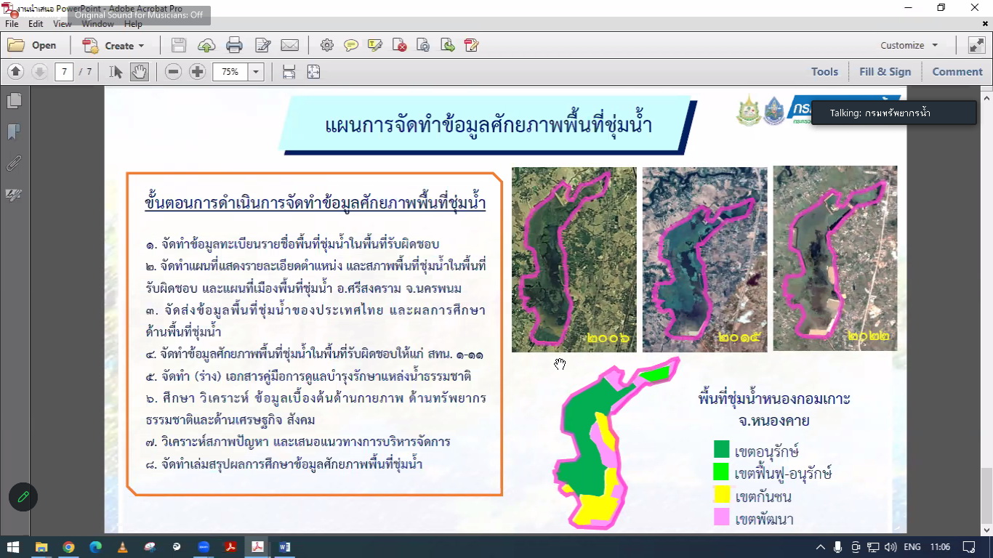Print the document using printer icon
The height and width of the screenshot is (558, 993).
pos(234,45)
